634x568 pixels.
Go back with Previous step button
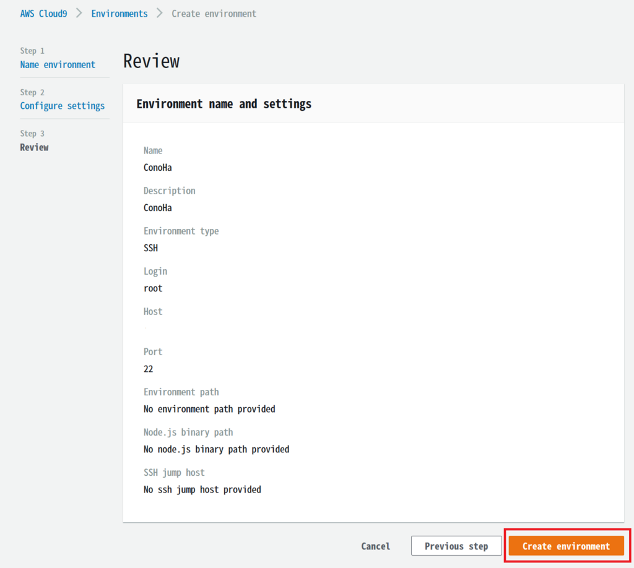pyautogui.click(x=456, y=546)
